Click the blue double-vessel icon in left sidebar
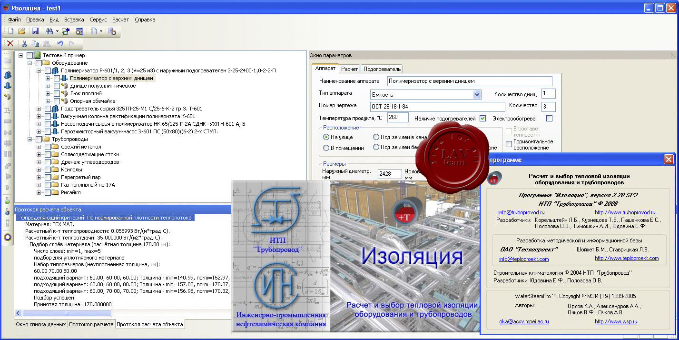 [7, 75]
